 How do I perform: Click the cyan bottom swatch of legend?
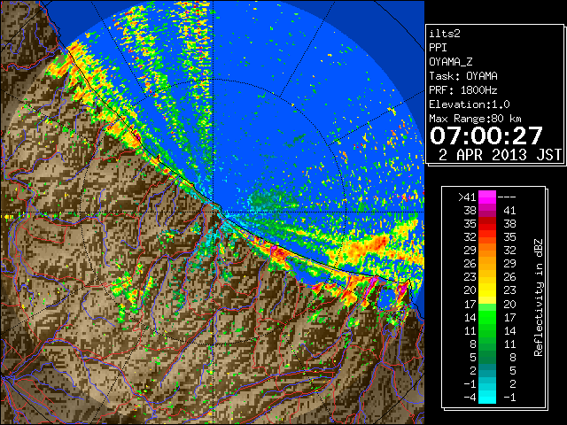point(487,397)
